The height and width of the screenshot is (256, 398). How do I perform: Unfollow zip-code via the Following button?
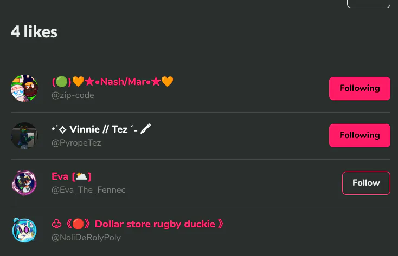point(360,88)
